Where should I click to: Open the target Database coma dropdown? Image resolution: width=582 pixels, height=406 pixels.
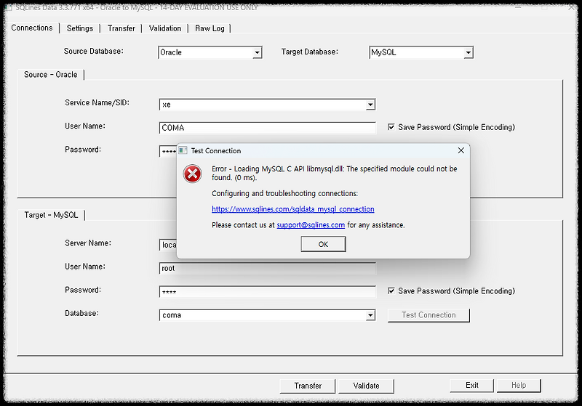click(370, 315)
